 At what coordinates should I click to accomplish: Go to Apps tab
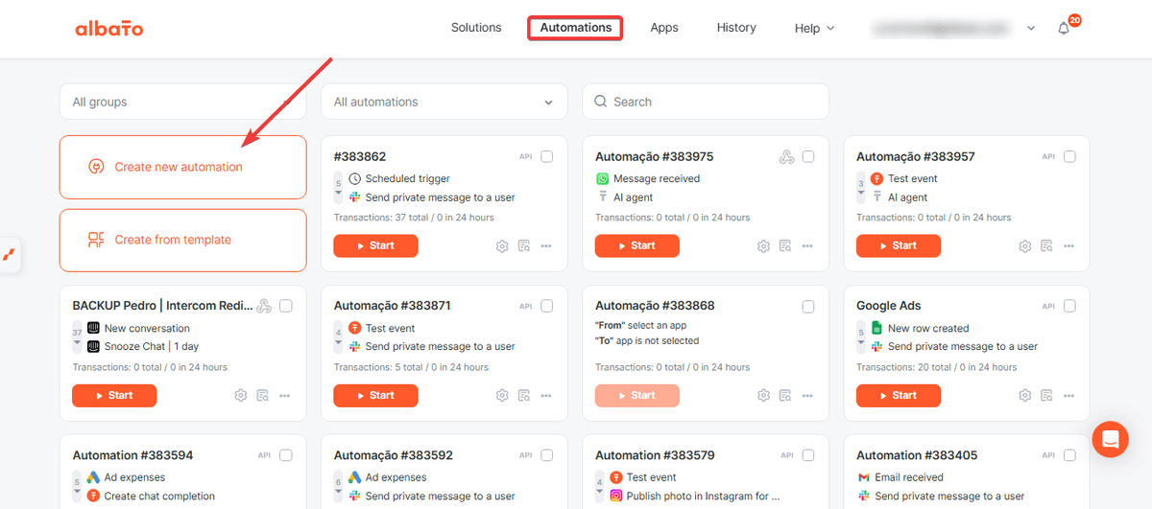point(664,28)
